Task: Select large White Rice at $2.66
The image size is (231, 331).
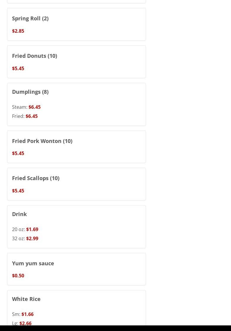Action: click(x=25, y=323)
